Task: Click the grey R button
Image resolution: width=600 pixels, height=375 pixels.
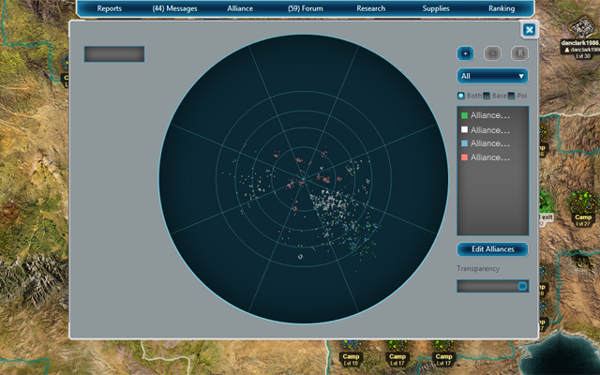Action: (x=519, y=53)
